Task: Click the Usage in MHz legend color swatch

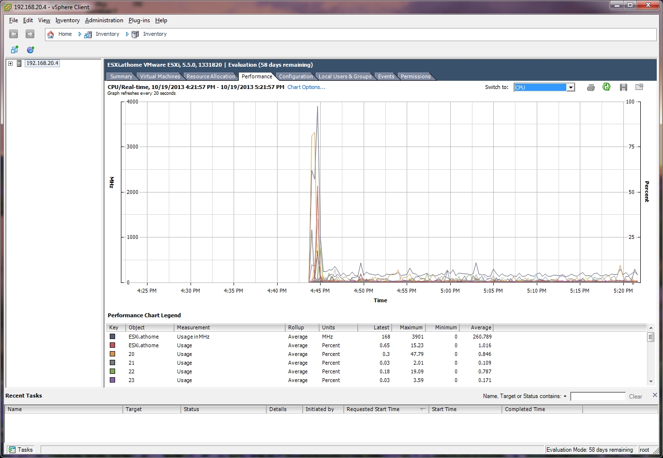Action: (113, 336)
